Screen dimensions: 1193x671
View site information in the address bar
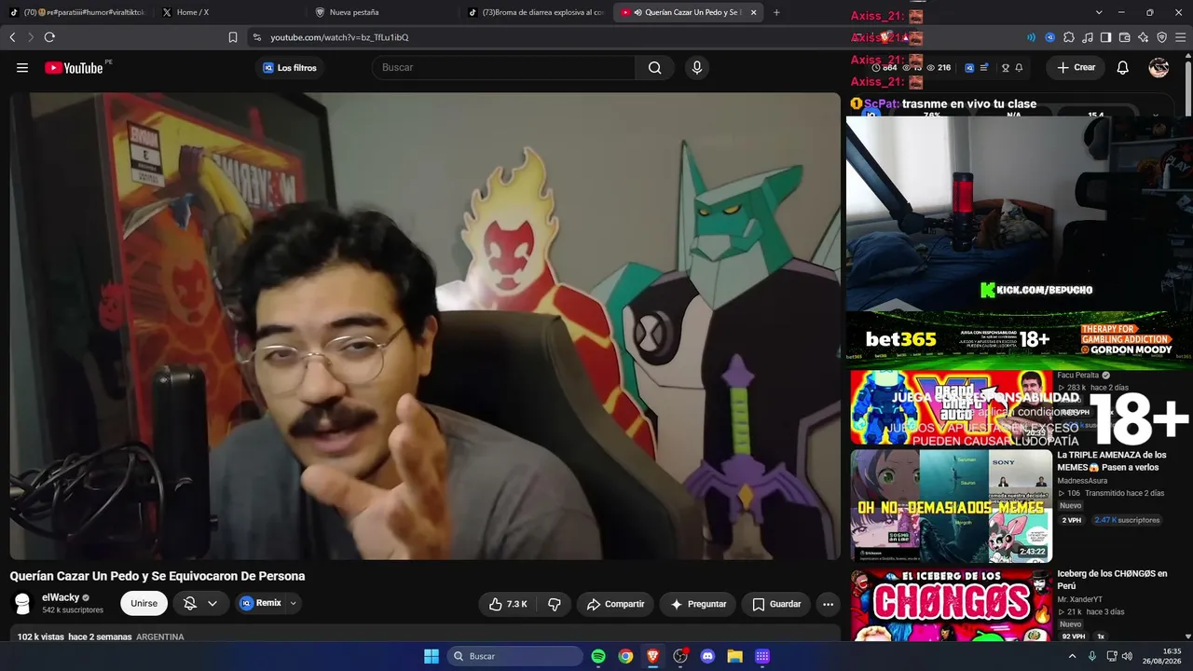[x=256, y=37]
